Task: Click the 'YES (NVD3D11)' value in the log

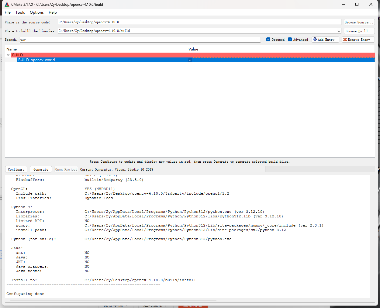Action: point(100,189)
